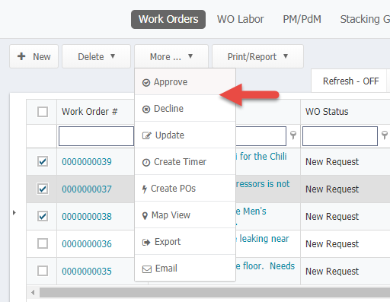
Task: Click the Update pencil icon
Action: [146, 135]
